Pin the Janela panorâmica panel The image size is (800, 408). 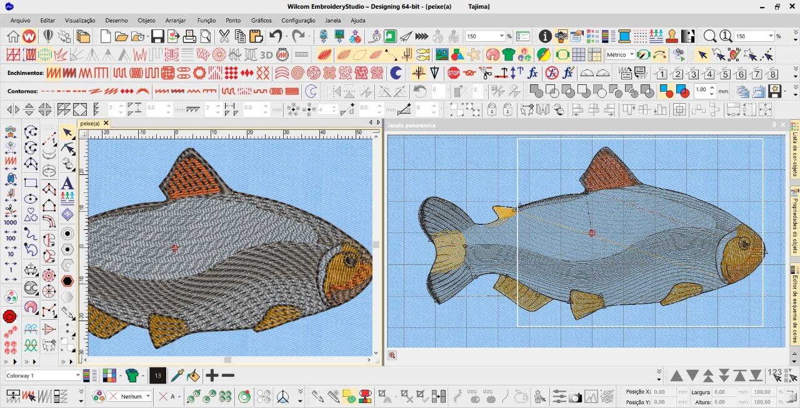click(x=774, y=125)
